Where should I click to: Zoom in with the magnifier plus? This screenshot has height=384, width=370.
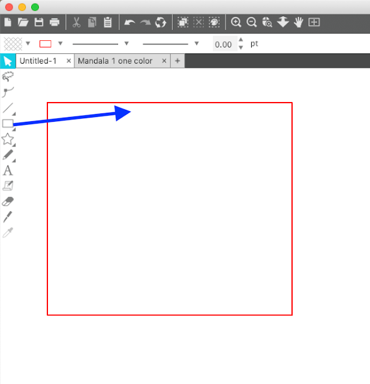click(236, 22)
